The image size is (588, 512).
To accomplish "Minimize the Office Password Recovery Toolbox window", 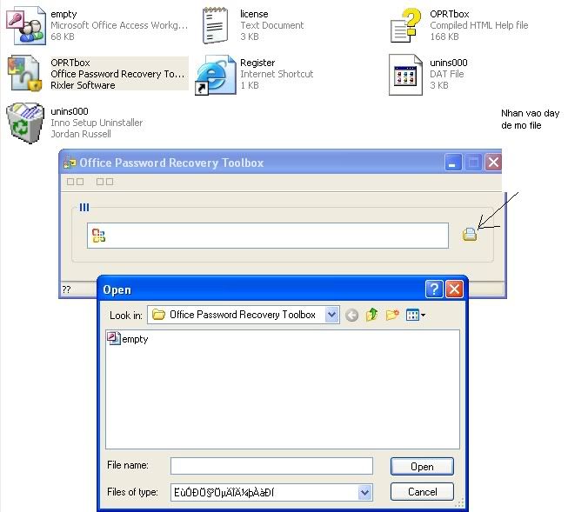I will 453,163.
